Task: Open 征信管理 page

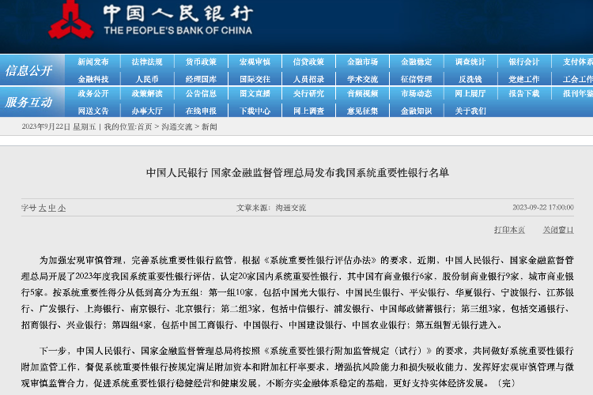Action: (x=416, y=79)
